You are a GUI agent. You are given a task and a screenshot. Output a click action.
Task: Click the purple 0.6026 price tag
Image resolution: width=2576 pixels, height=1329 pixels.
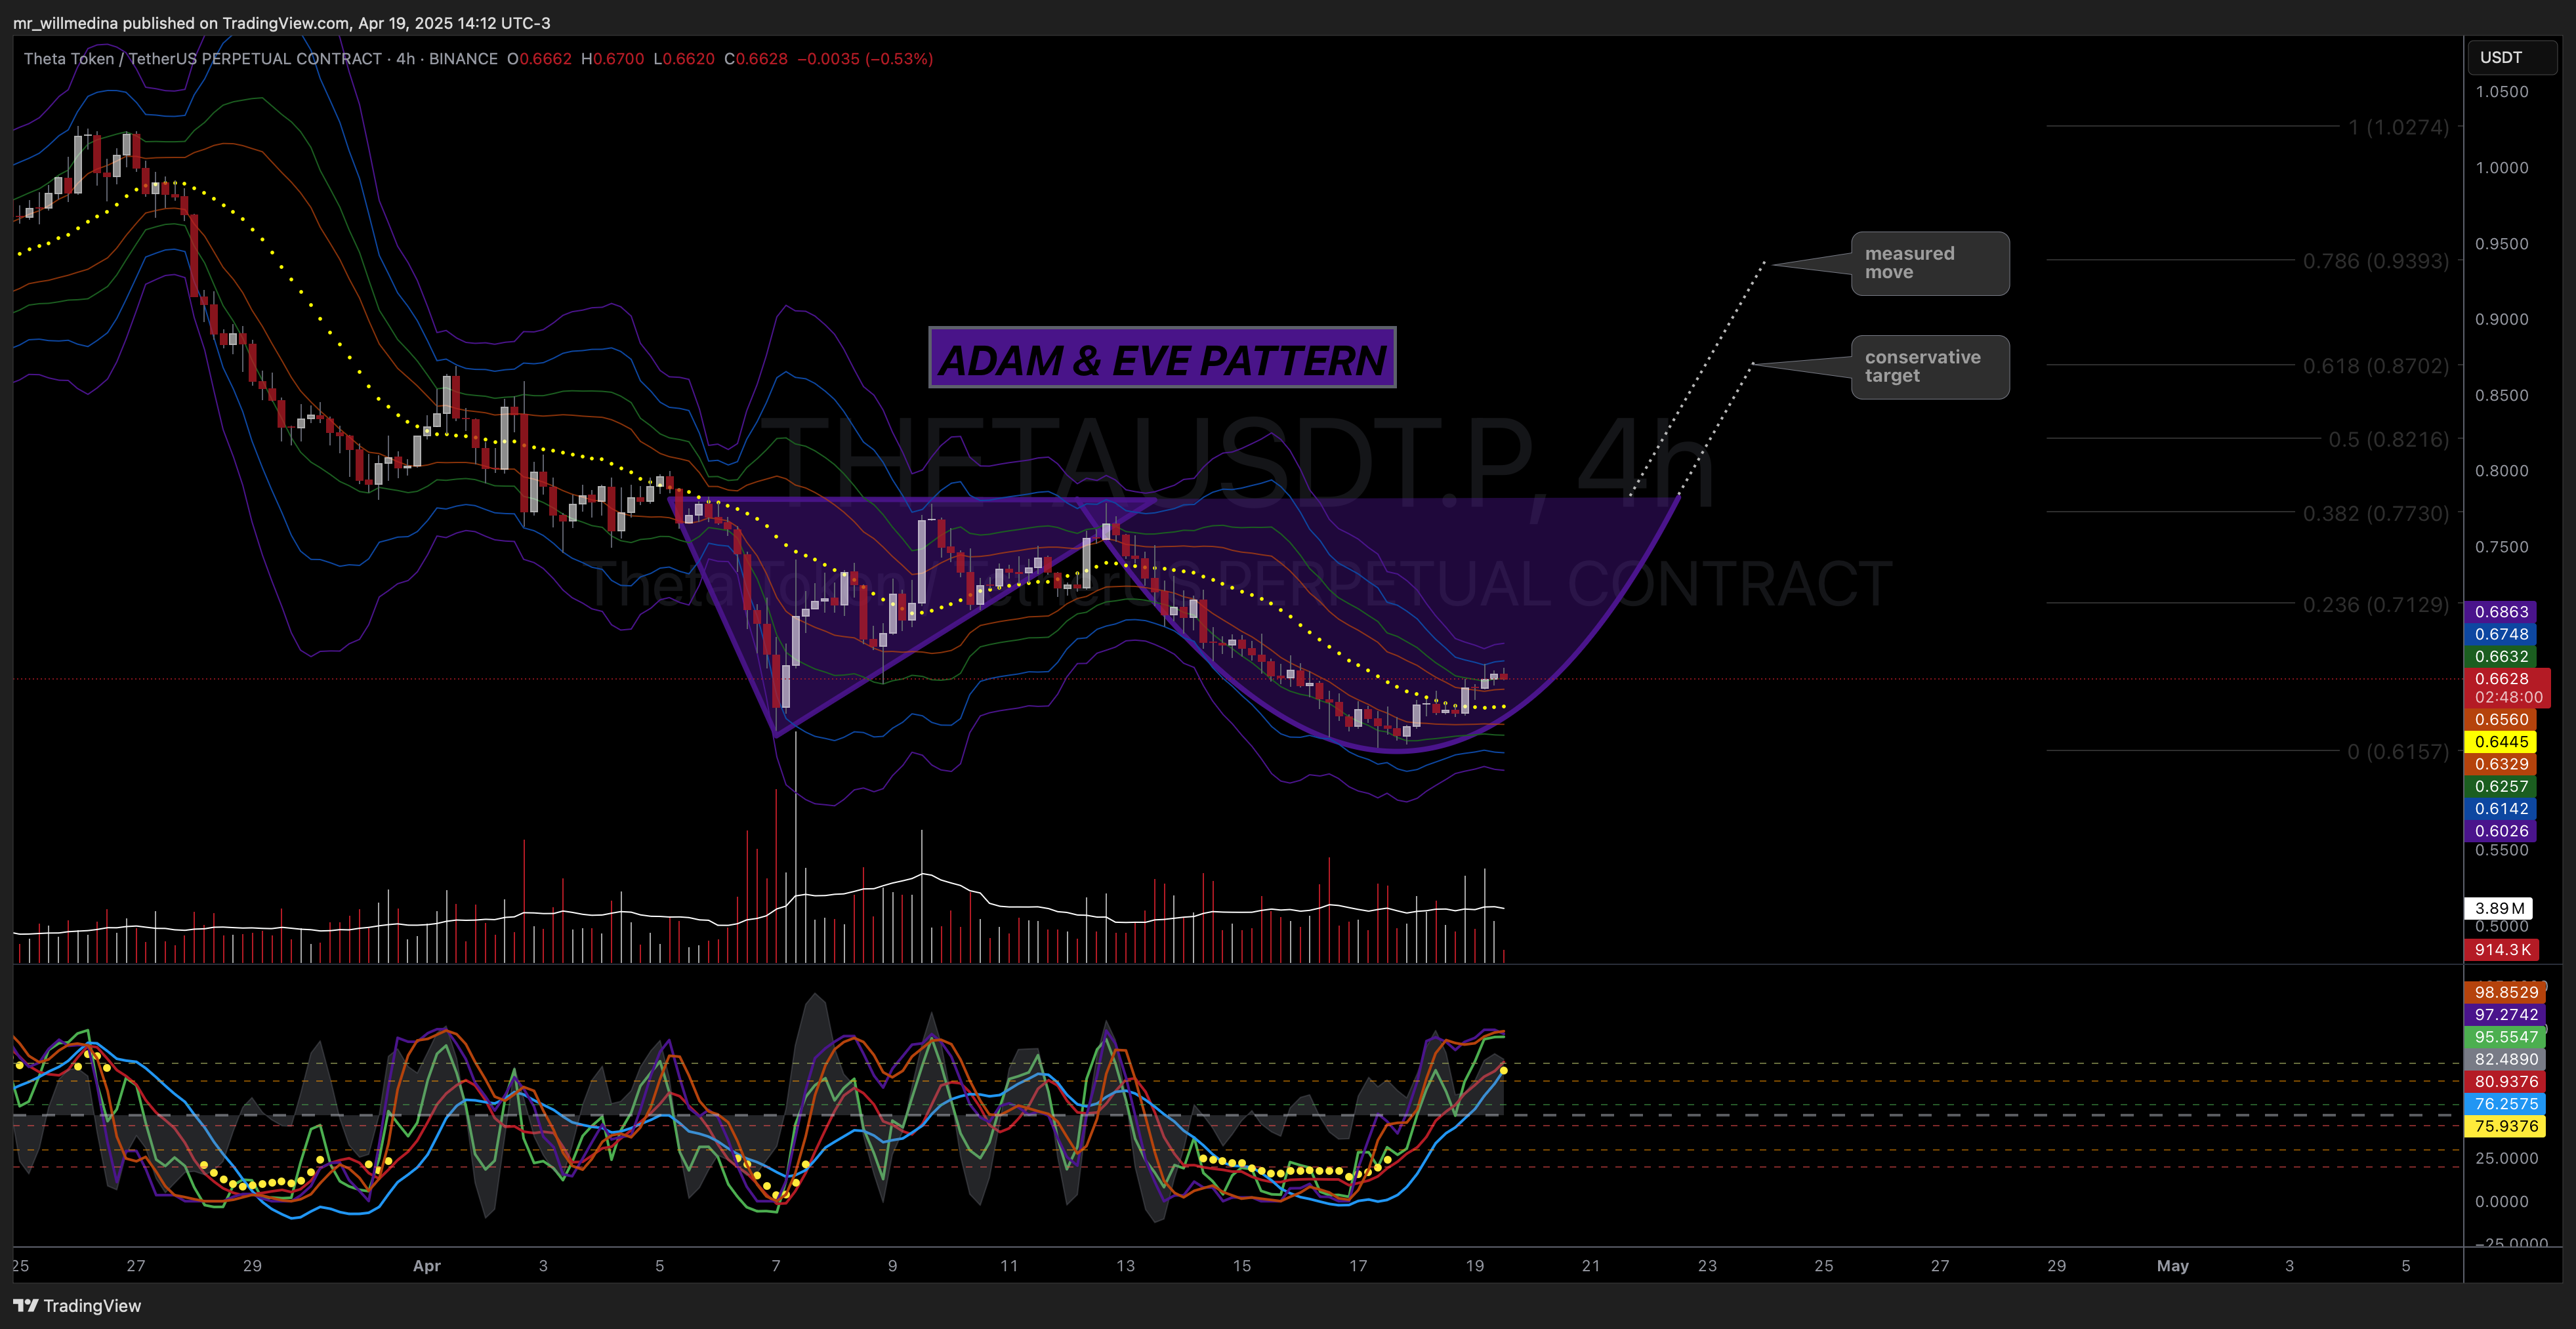[2501, 831]
